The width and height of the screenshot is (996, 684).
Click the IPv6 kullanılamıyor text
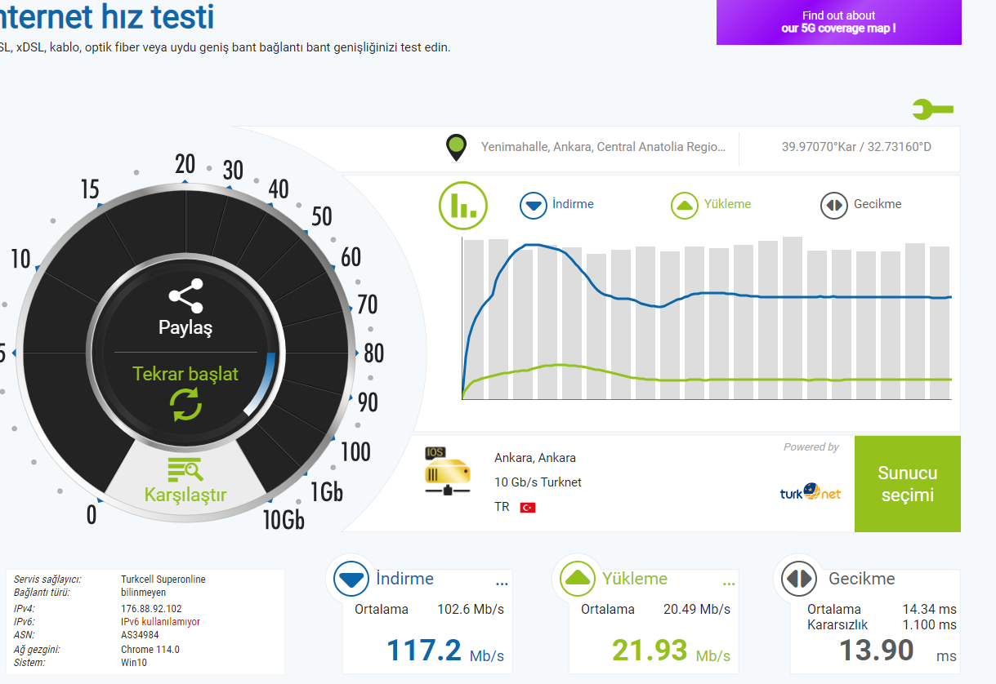[160, 622]
